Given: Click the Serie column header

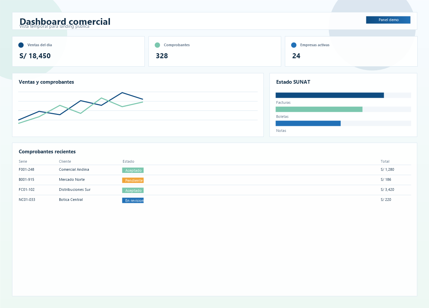Looking at the screenshot, I should [23, 161].
